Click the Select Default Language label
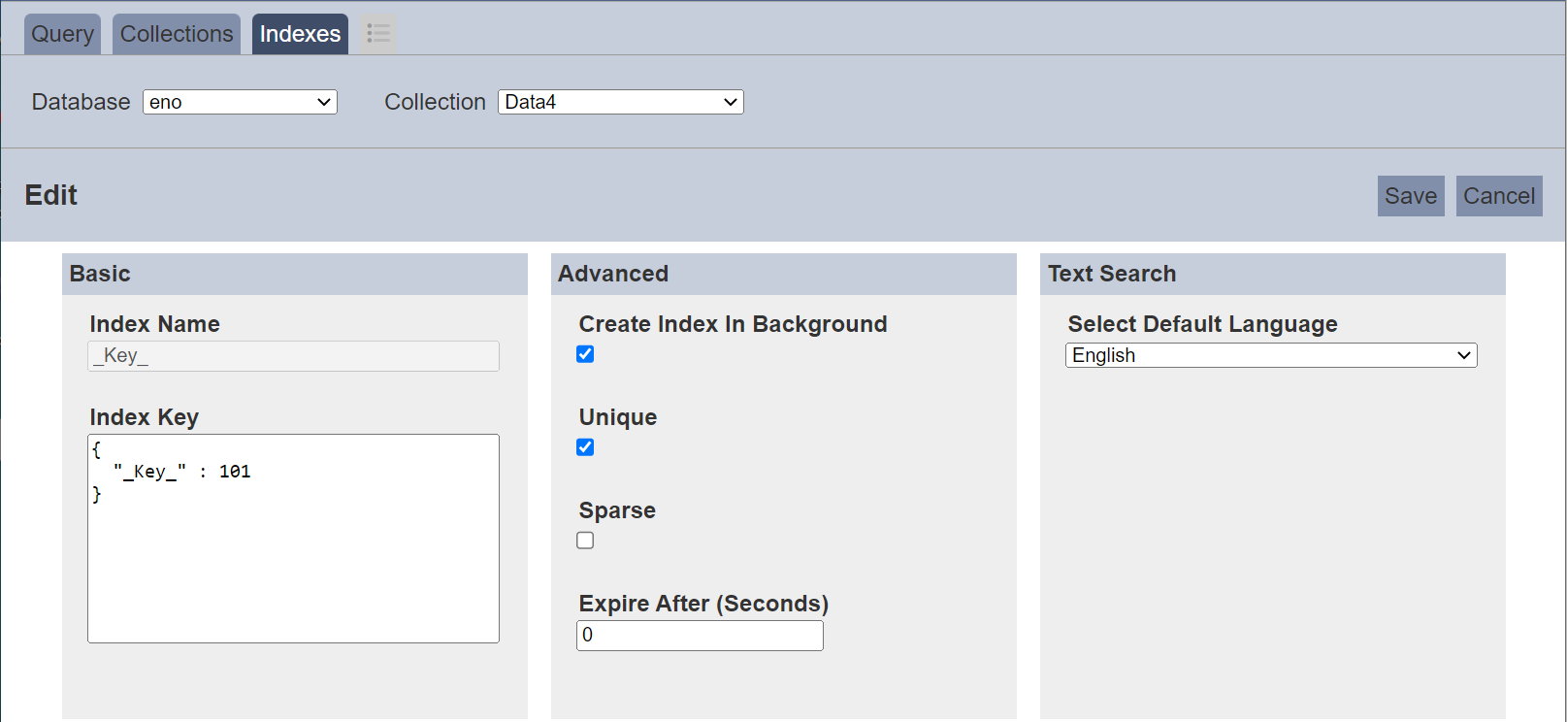This screenshot has height=722, width=1567. point(1202,324)
